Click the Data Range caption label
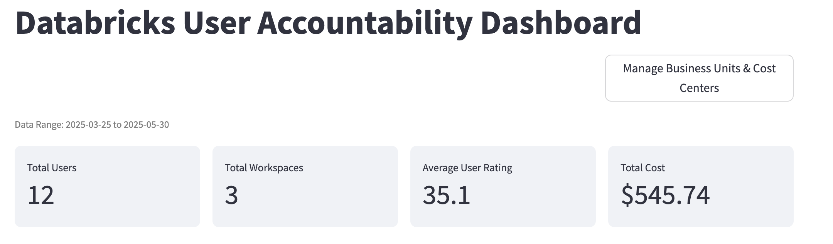Viewport: 833px width, 244px height. point(39,125)
